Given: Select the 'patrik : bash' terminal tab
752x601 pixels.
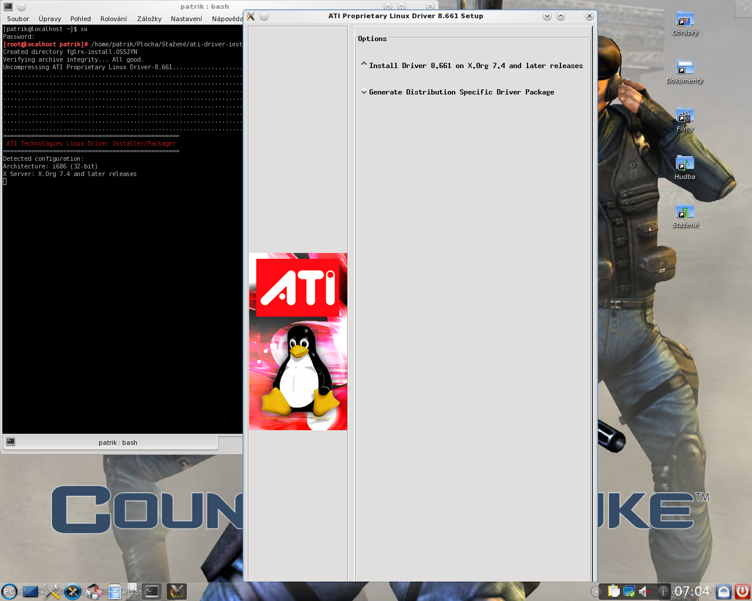Looking at the screenshot, I should coord(110,443).
